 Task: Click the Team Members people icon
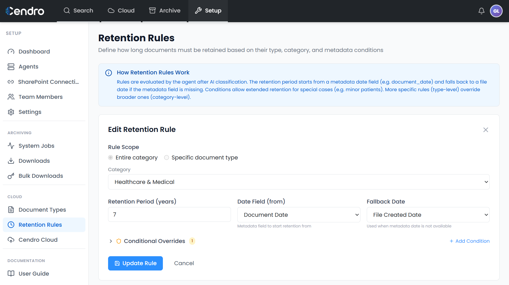pyautogui.click(x=11, y=97)
